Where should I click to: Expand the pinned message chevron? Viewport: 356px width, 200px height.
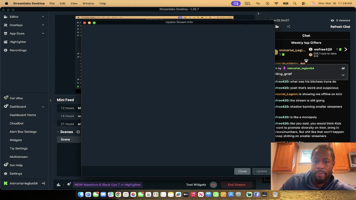point(343,75)
